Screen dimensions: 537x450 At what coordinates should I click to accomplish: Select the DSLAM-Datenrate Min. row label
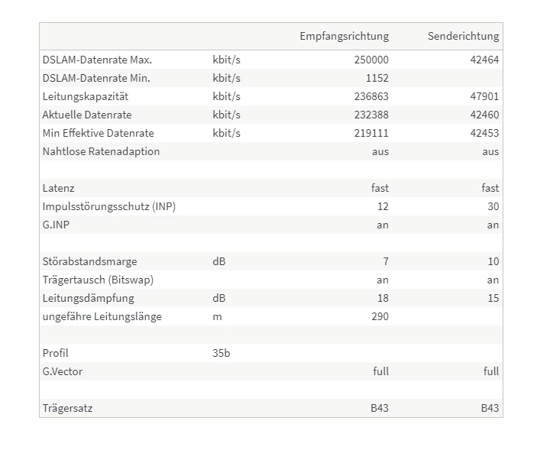click(96, 78)
